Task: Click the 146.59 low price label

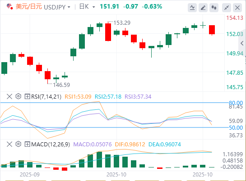Action: (x=61, y=85)
